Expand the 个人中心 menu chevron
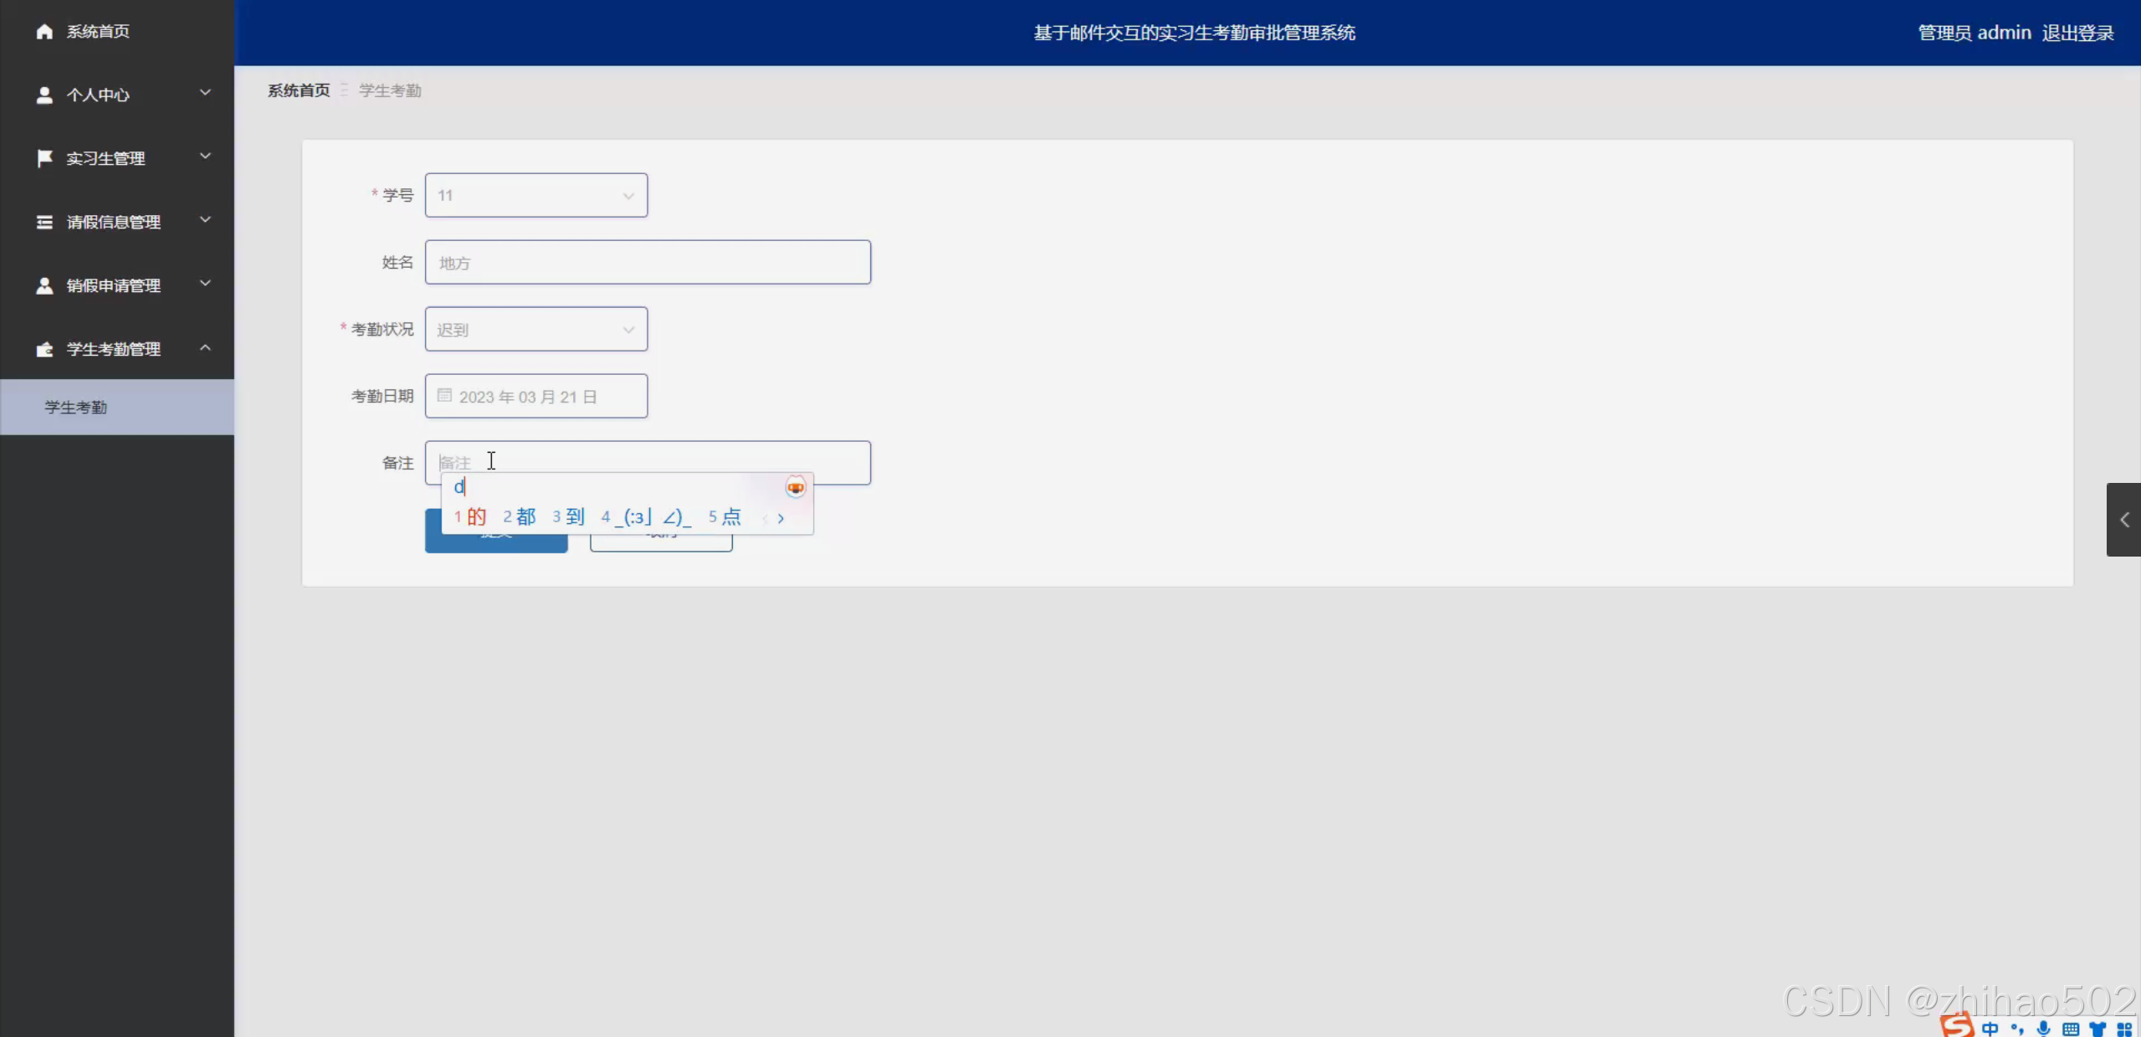Viewport: 2141px width, 1037px height. 205,93
